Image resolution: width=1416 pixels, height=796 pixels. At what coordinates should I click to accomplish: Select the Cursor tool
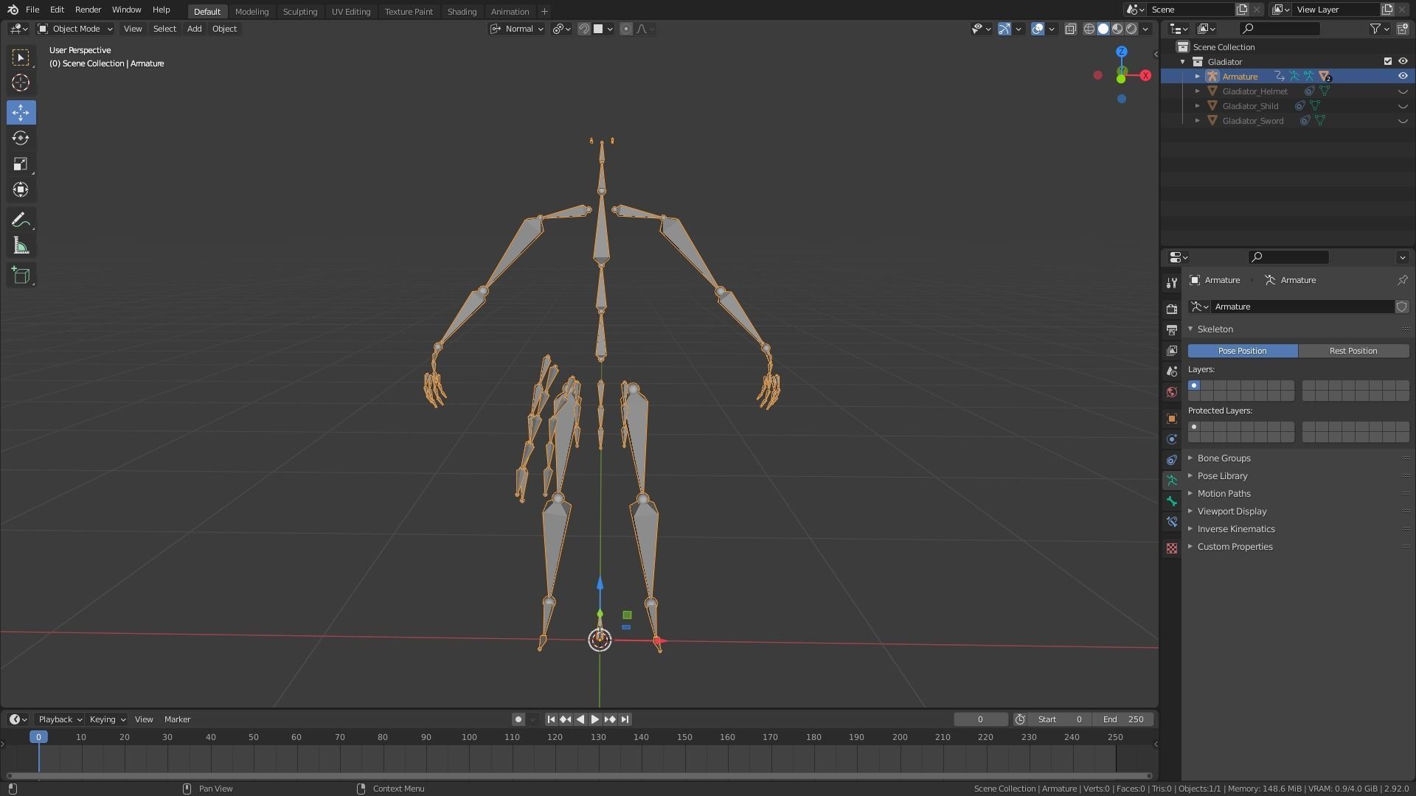(21, 83)
